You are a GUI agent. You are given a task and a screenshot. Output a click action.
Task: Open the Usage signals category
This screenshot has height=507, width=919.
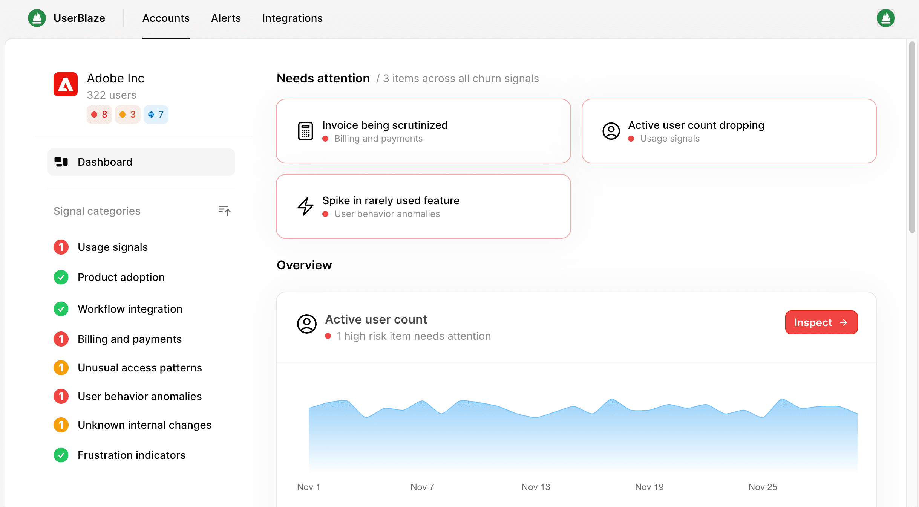[113, 247]
